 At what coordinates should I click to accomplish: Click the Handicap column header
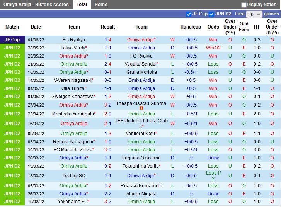point(191,27)
